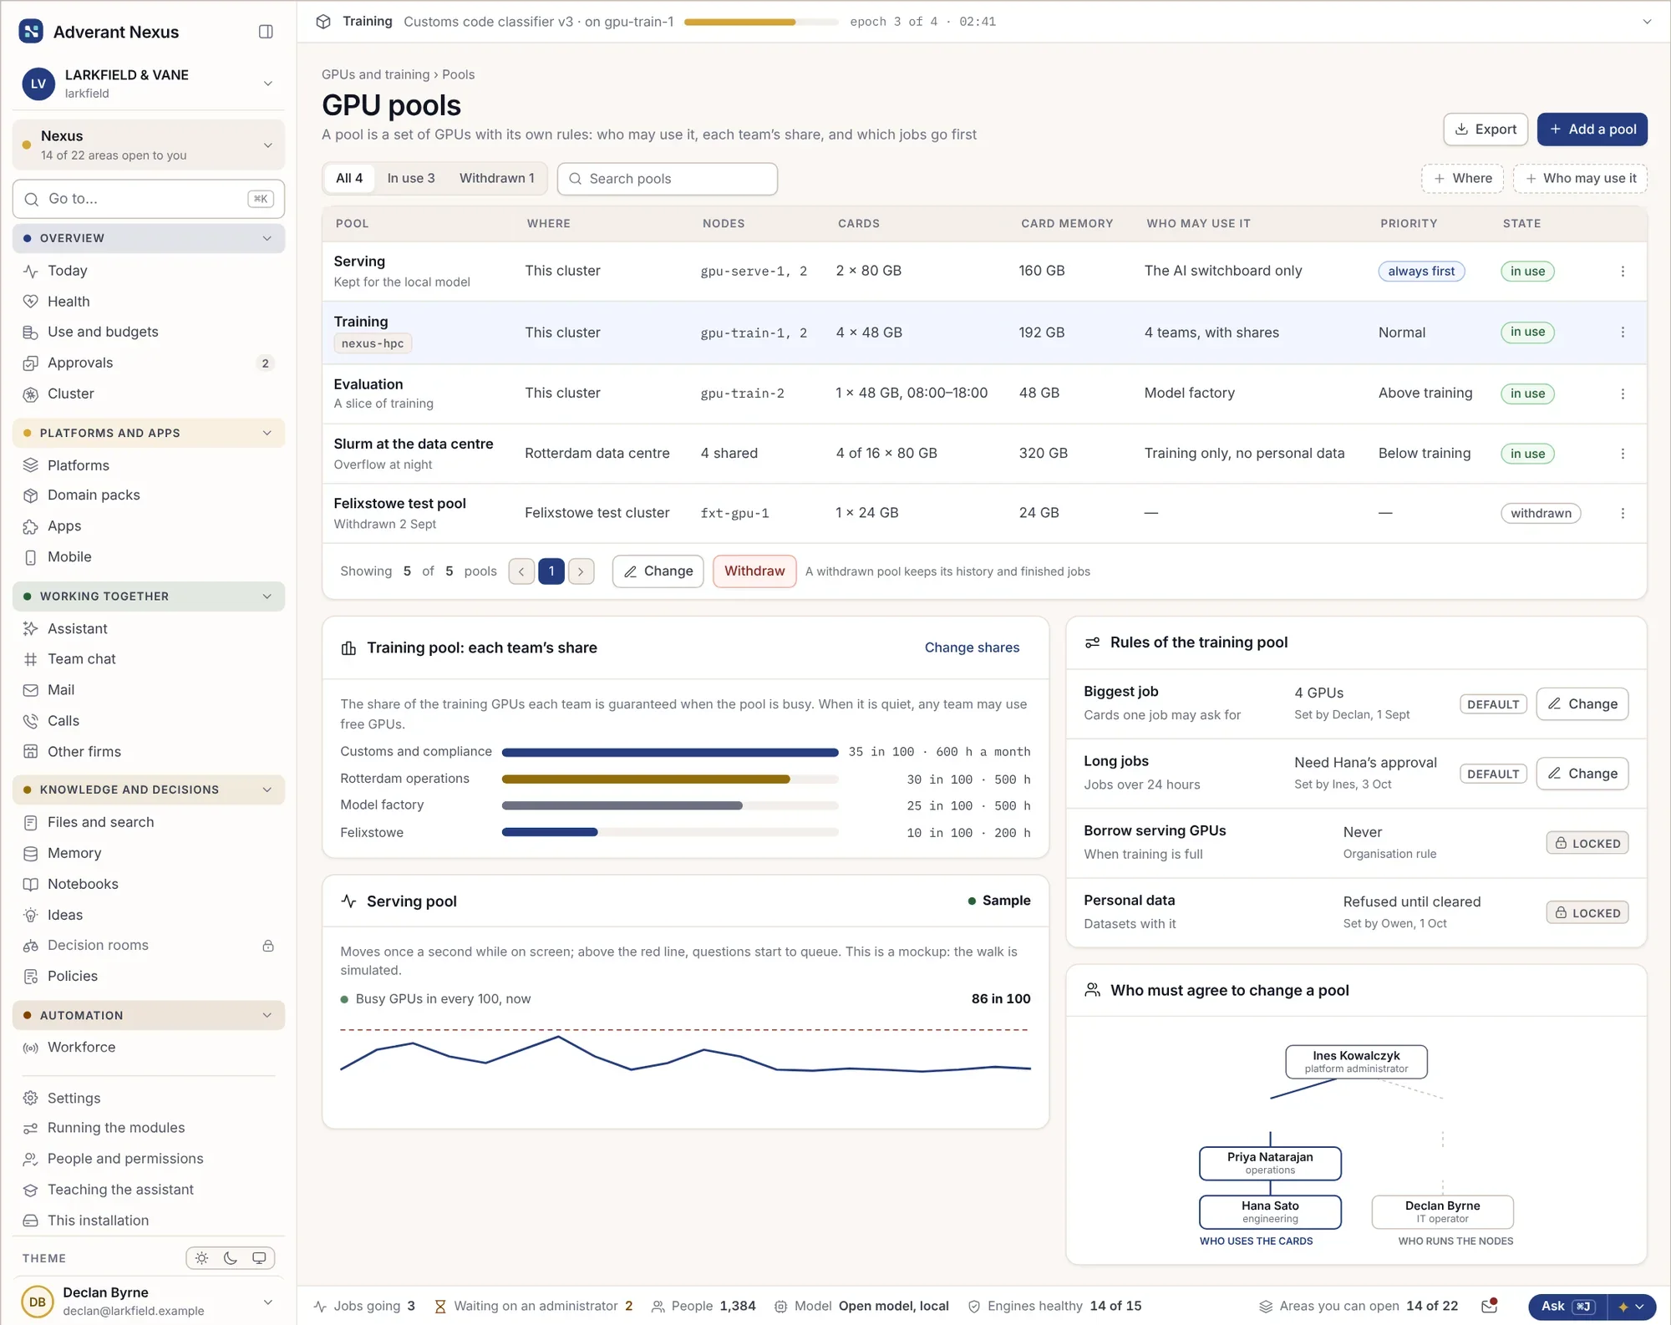Open row menu for Serving pool
Screen dimensions: 1671x1325
[x=1623, y=272]
